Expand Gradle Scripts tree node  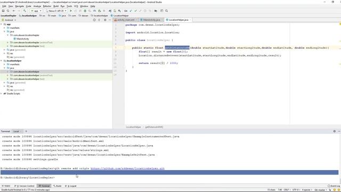[x=1, y=94]
